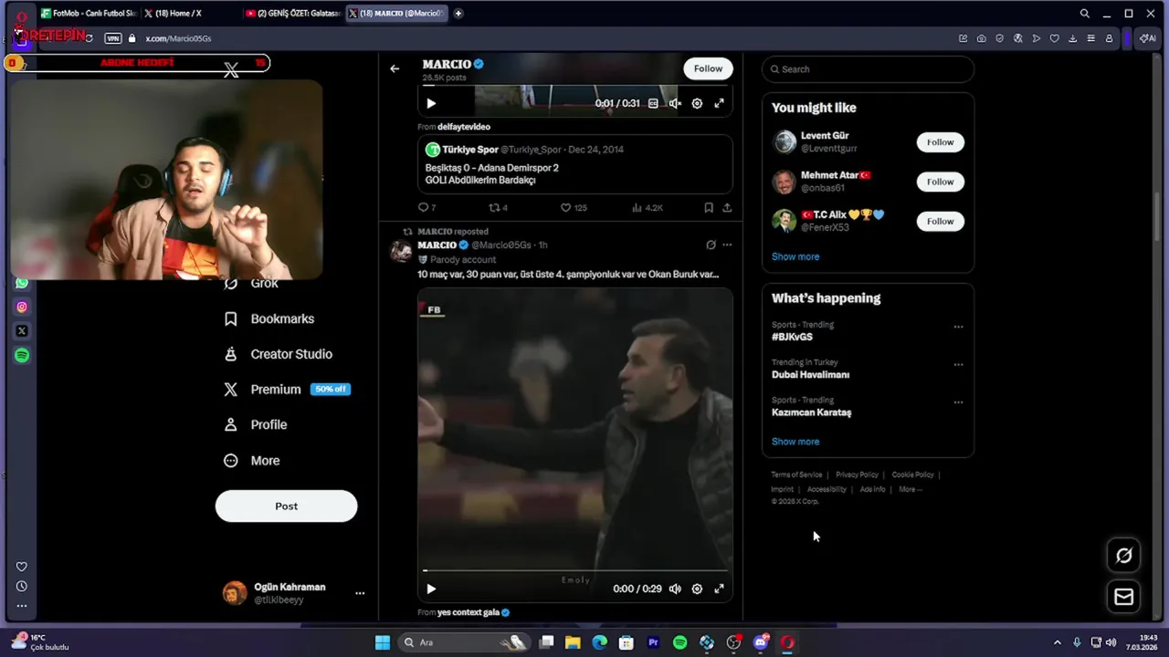The height and width of the screenshot is (657, 1169).
Task: Bookmark the Türkiye Spor quoted post
Action: tap(708, 207)
